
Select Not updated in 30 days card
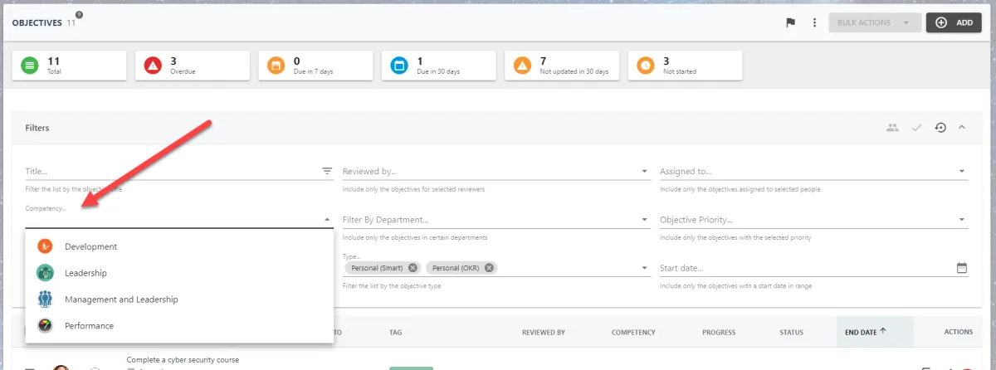click(562, 66)
